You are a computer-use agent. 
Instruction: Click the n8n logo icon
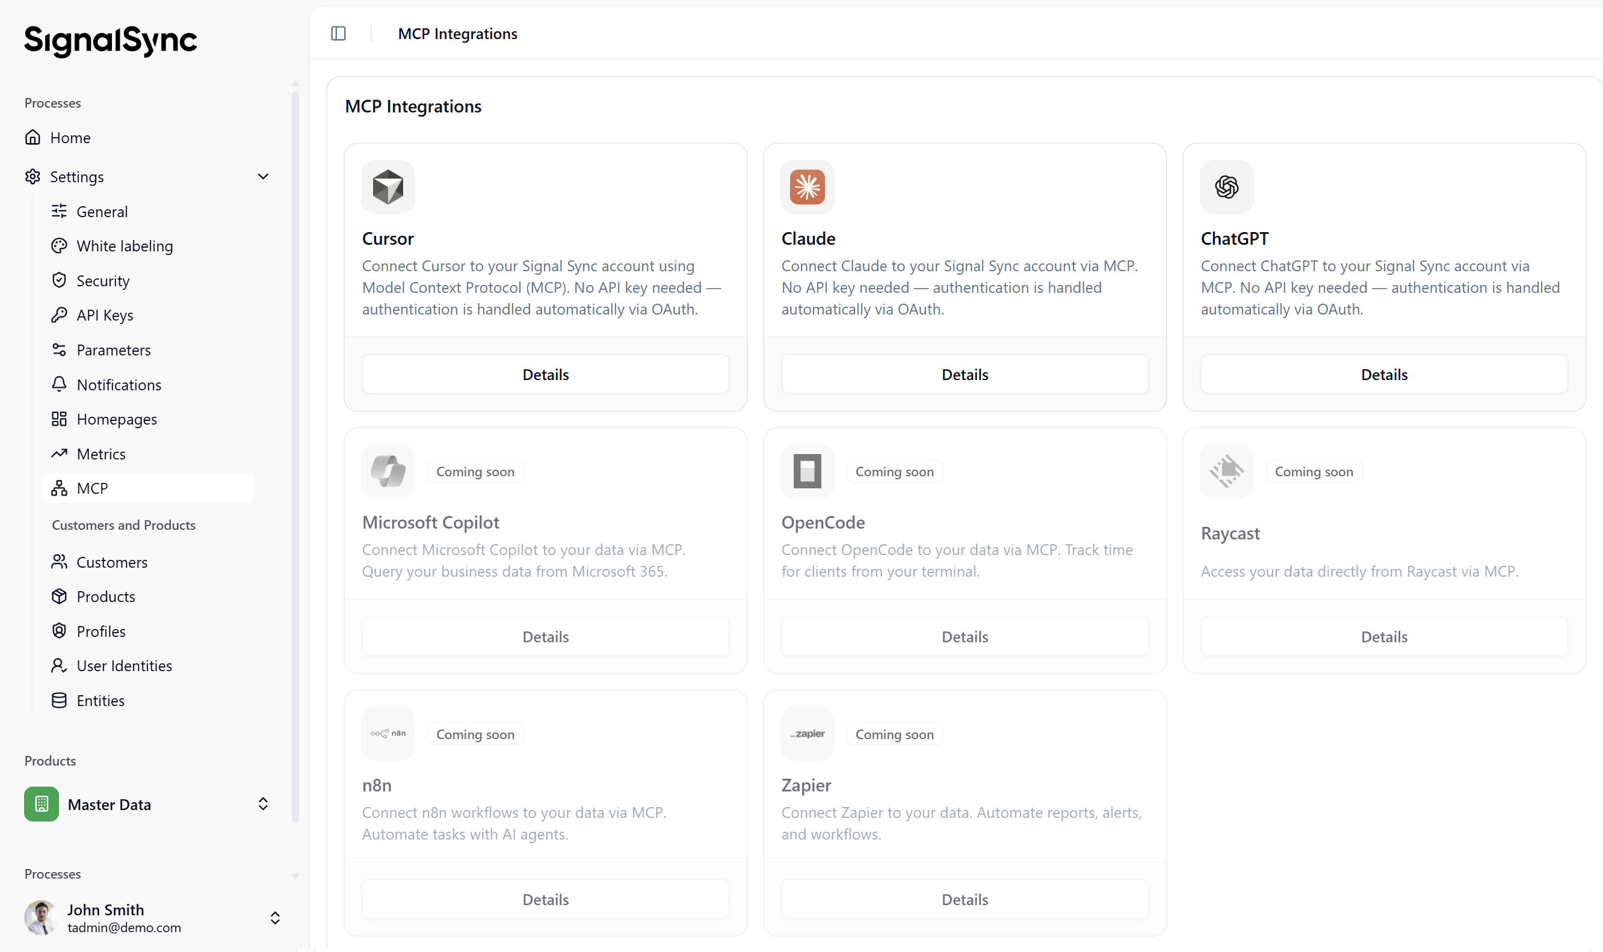388,733
